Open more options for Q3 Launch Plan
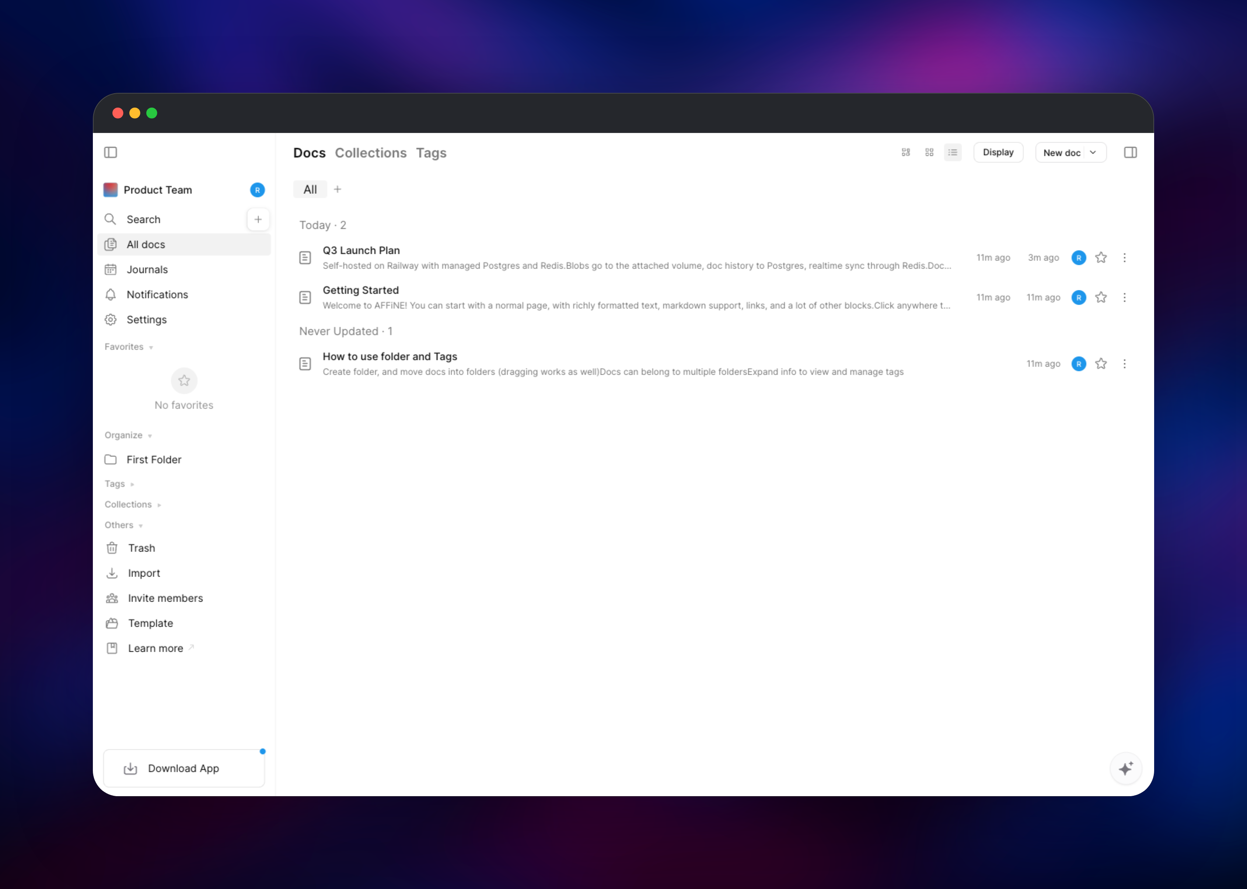This screenshot has width=1247, height=889. [x=1124, y=258]
